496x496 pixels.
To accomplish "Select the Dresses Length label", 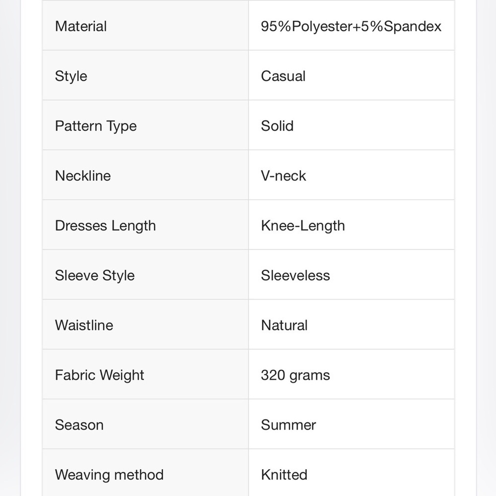I will pyautogui.click(x=105, y=226).
